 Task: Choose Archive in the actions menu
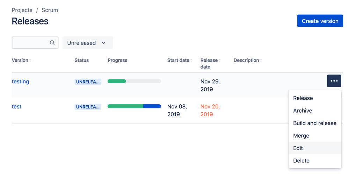point(303,111)
